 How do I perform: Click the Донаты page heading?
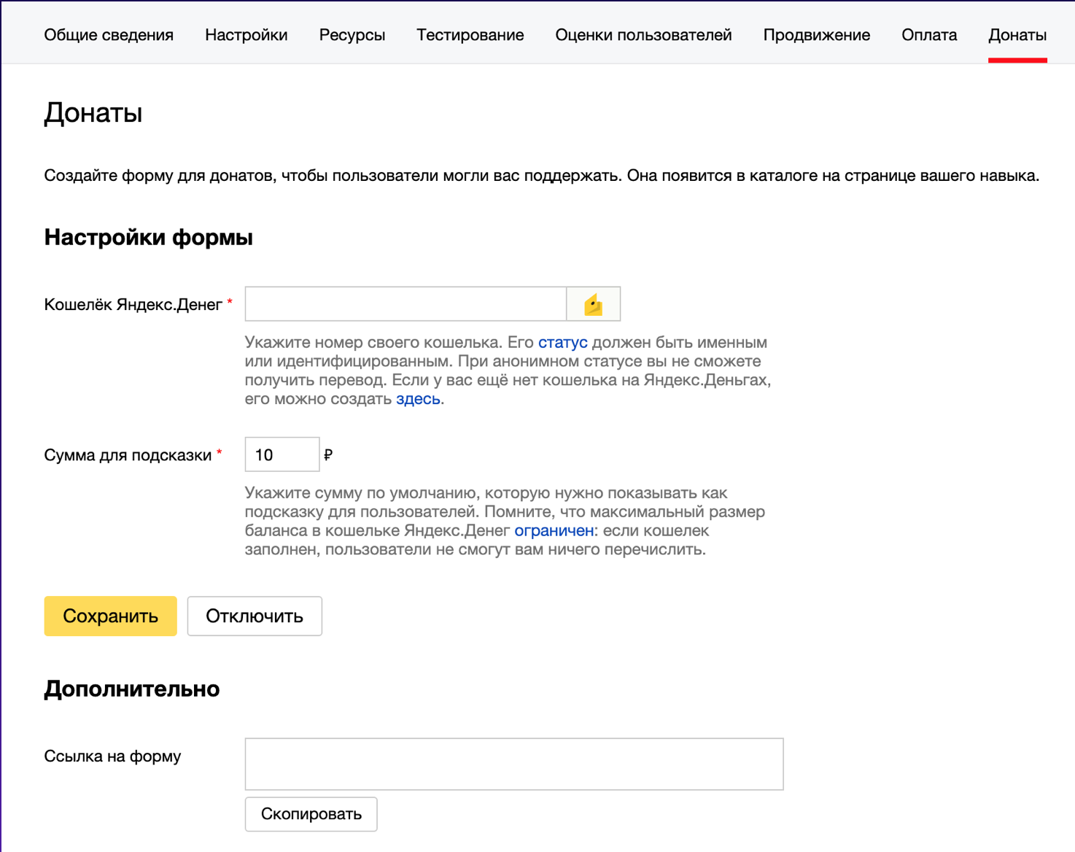click(x=93, y=113)
